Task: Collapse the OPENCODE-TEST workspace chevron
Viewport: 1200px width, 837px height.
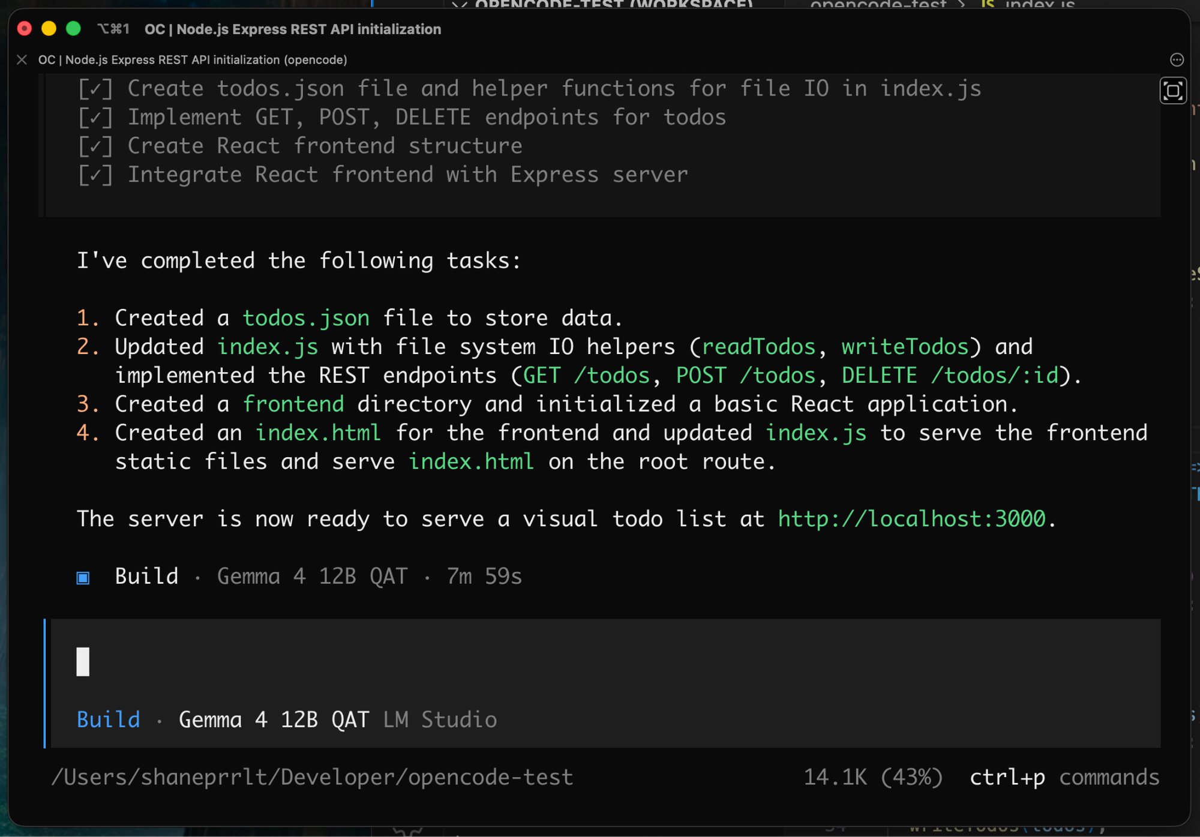Action: coord(459,4)
